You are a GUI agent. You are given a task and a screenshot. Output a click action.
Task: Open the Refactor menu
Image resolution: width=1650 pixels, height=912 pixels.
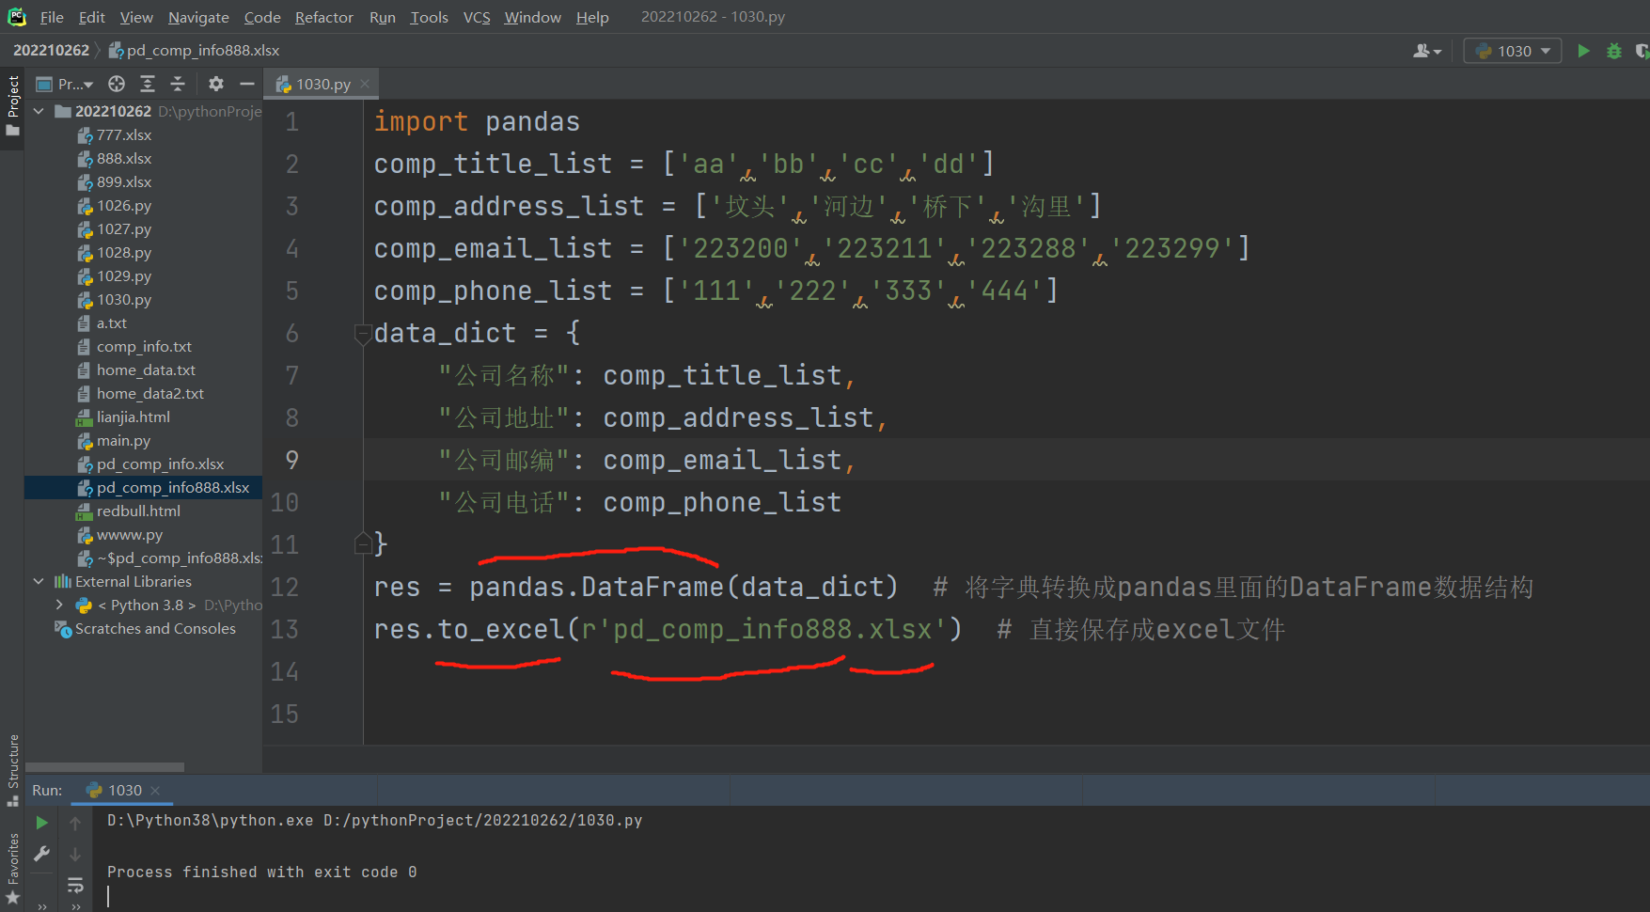[x=324, y=17]
